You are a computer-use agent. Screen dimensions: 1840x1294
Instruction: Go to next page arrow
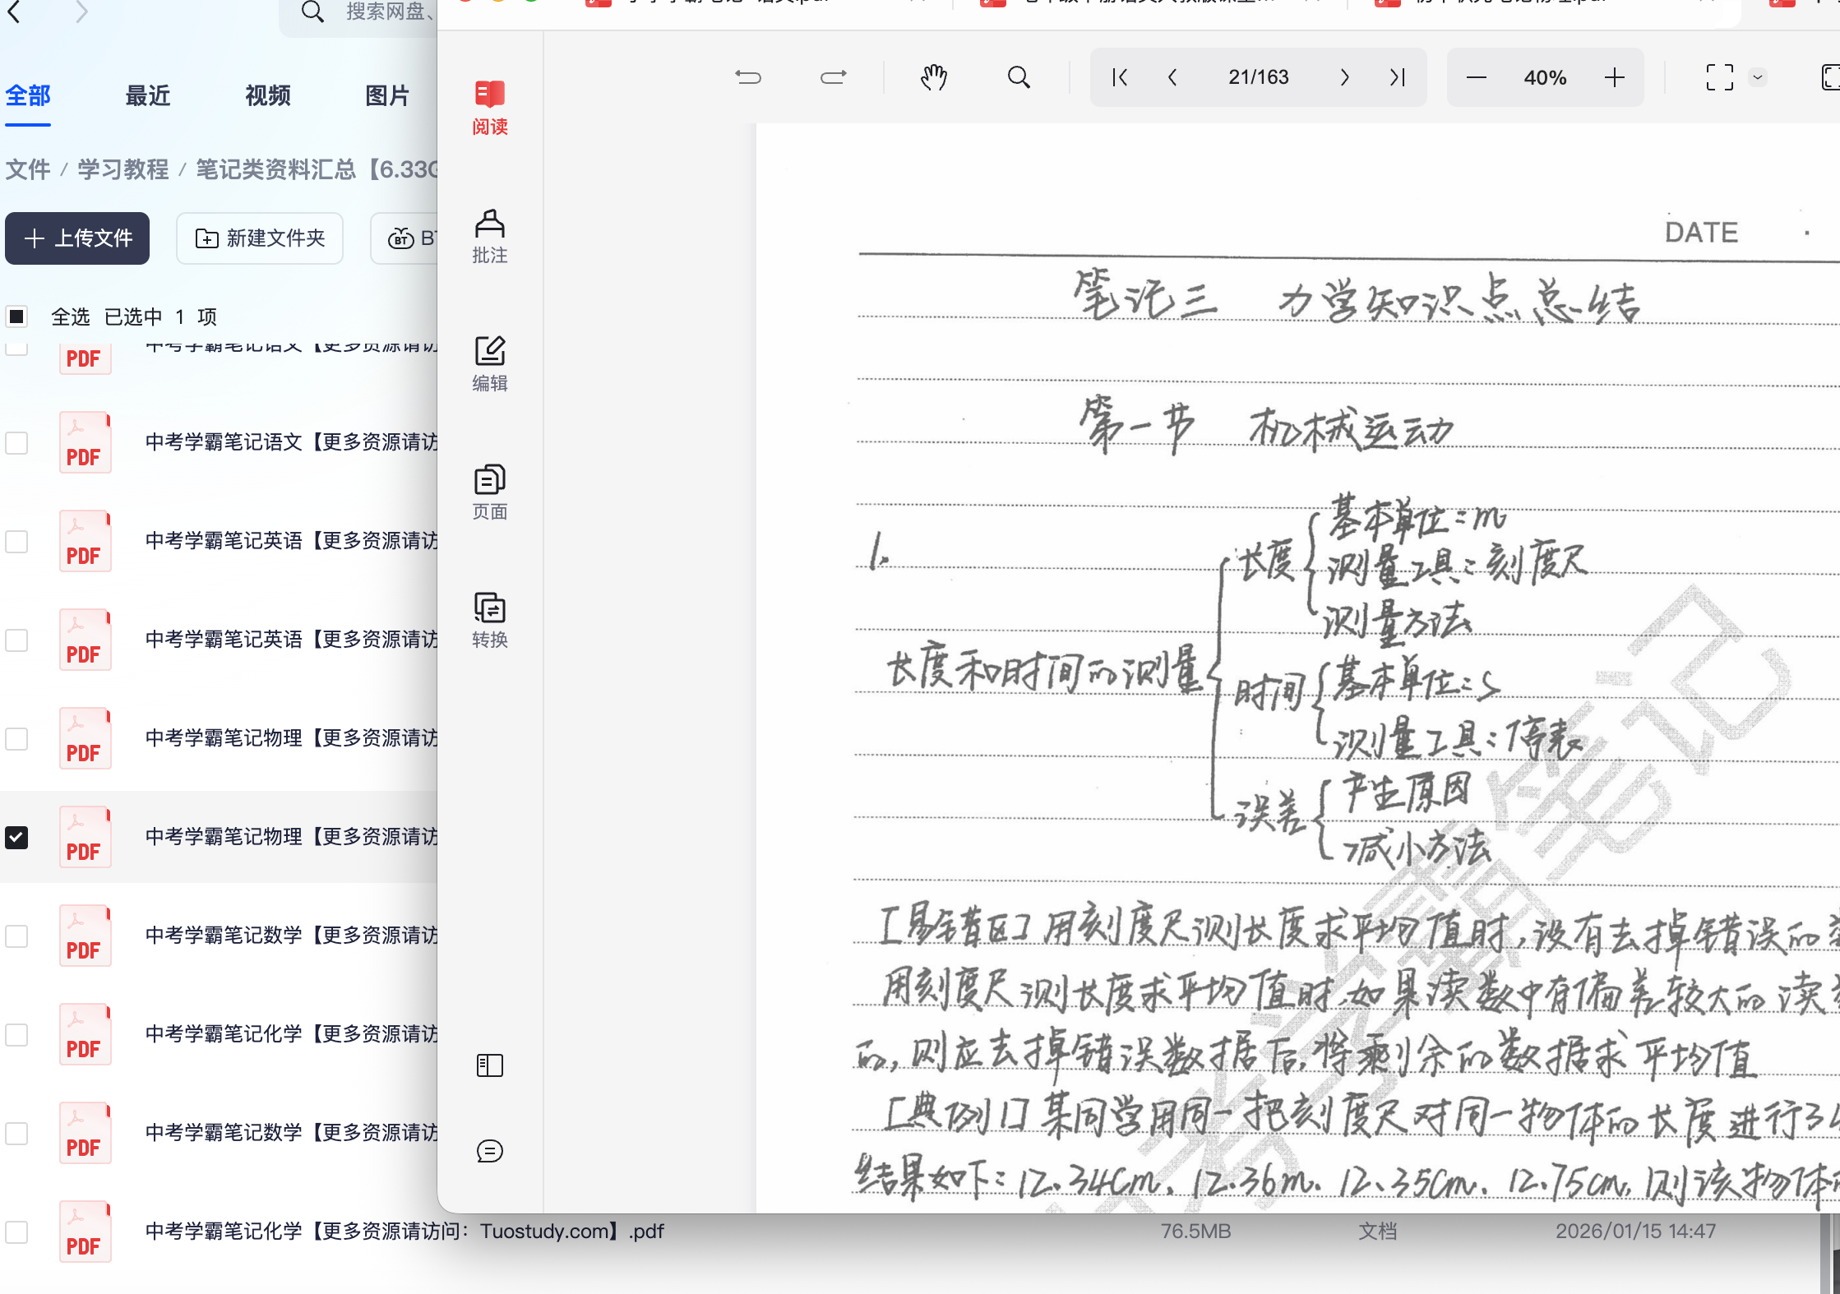pyautogui.click(x=1344, y=77)
